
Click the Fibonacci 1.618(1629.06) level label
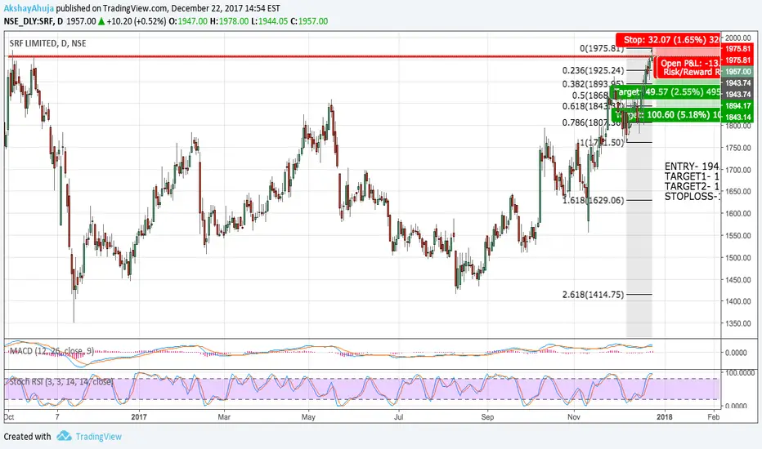click(593, 200)
